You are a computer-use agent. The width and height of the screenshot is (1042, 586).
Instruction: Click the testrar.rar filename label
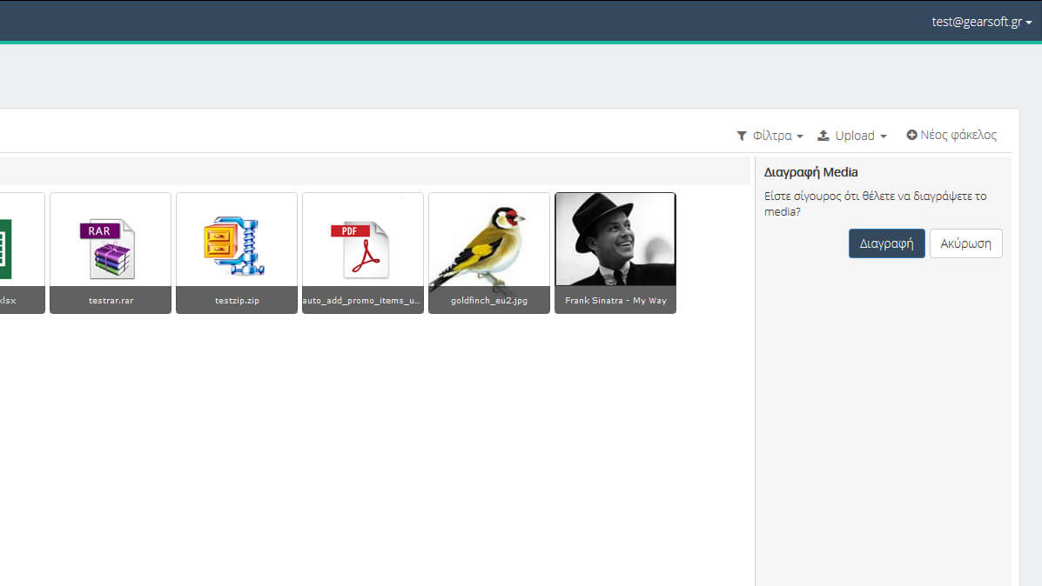(111, 301)
